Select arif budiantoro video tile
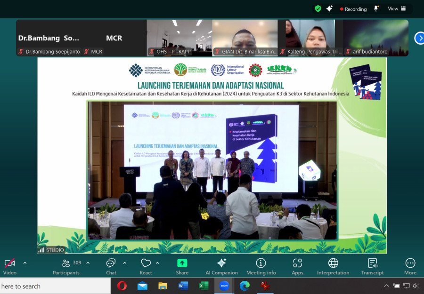Image resolution: width=424 pixels, height=294 pixels. tap(376, 38)
